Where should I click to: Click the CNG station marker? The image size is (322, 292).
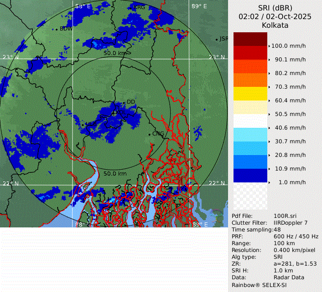tap(150, 134)
